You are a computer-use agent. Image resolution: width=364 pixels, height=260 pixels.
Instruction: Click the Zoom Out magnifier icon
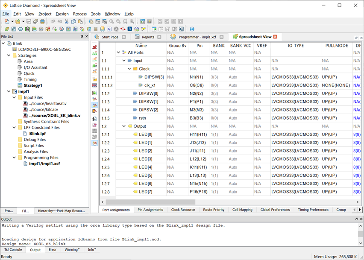(118, 22)
